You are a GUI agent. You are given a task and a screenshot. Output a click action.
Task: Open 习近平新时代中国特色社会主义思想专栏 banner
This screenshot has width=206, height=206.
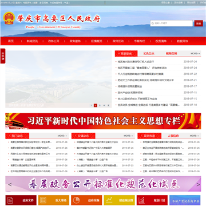[x=103, y=121]
